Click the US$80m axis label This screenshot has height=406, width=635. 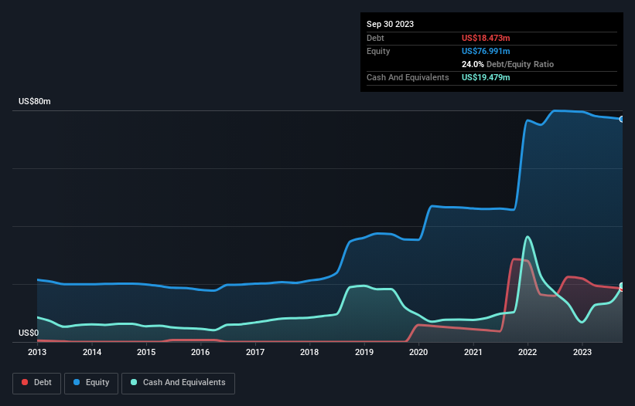click(35, 101)
